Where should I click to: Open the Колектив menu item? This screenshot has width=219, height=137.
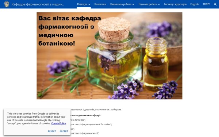(x=100, y=4)
